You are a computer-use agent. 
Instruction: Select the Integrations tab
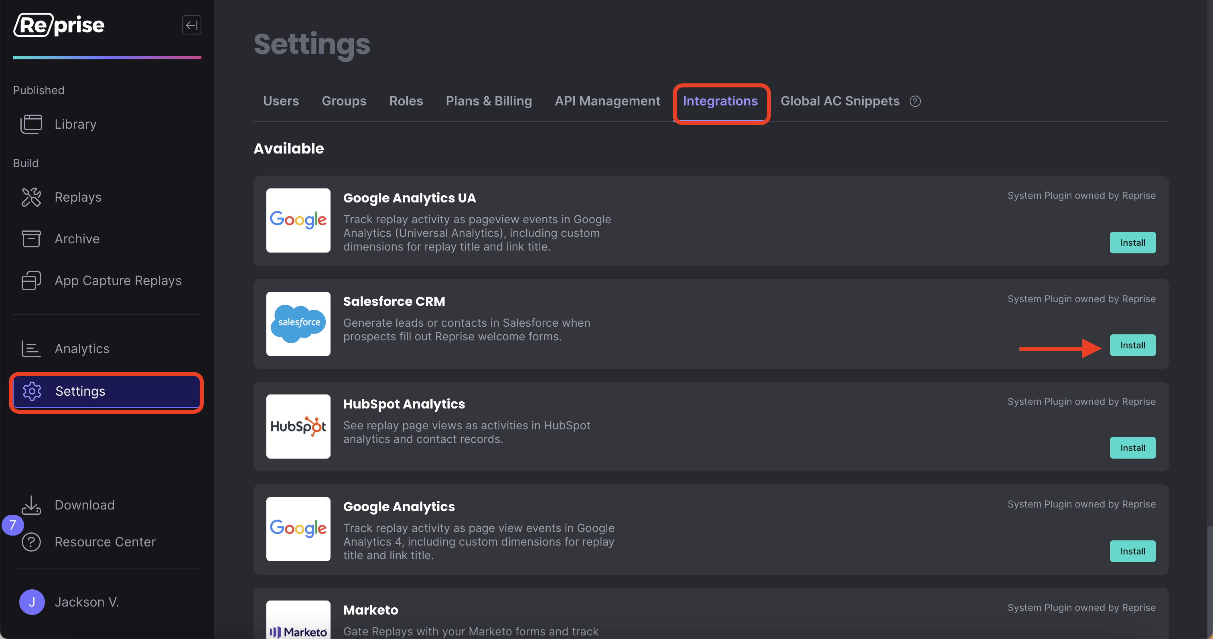[x=720, y=101]
